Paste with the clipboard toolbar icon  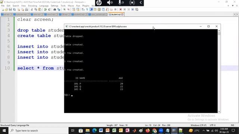[40, 9]
